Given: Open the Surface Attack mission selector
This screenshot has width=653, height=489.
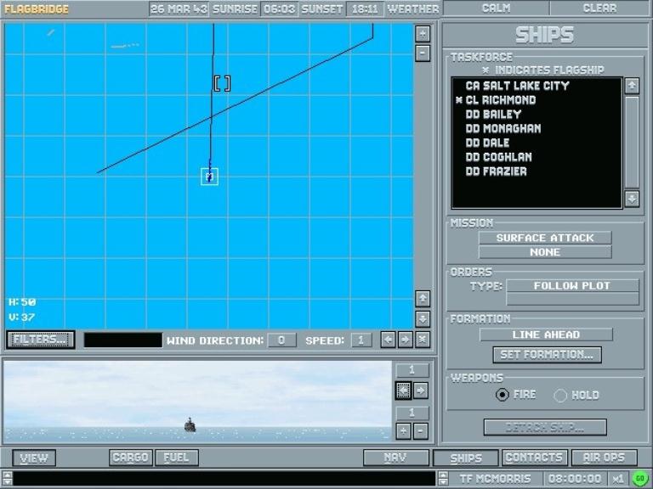Looking at the screenshot, I should point(545,238).
